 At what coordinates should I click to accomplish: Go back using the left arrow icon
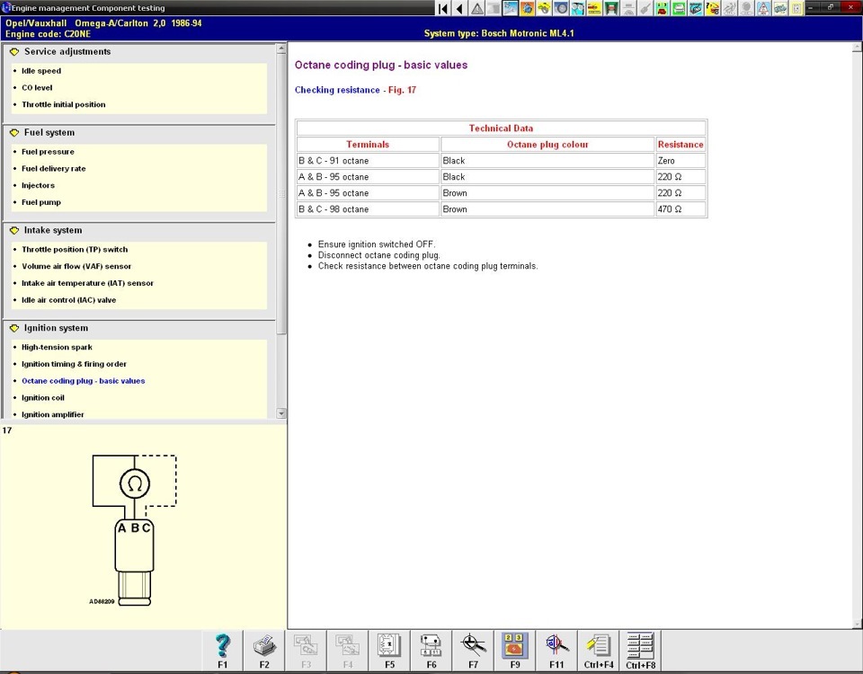(459, 8)
